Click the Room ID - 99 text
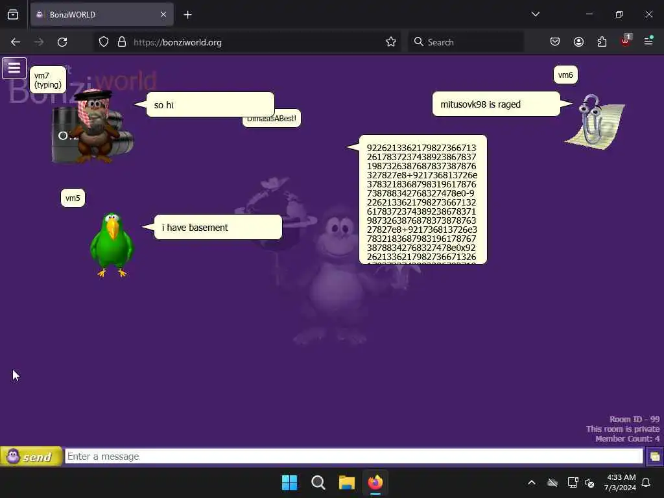This screenshot has width=664, height=498. coord(634,420)
